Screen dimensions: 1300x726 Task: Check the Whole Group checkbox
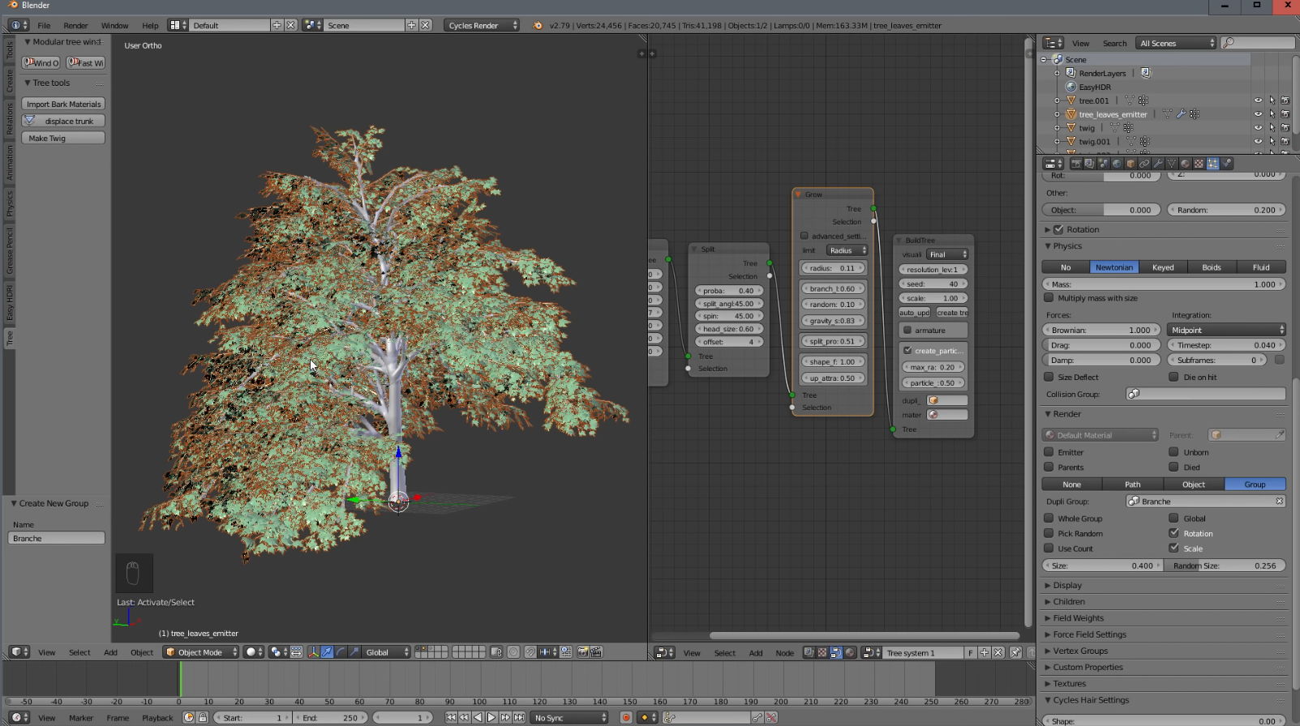click(x=1049, y=519)
